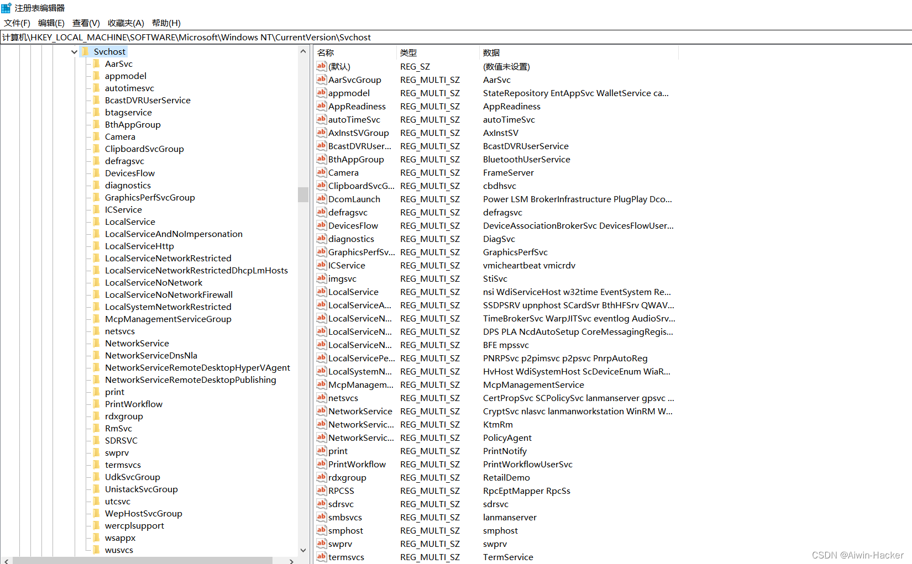912x564 pixels.
Task: Click the string icon of AarSvcGroup value
Action: coord(322,80)
